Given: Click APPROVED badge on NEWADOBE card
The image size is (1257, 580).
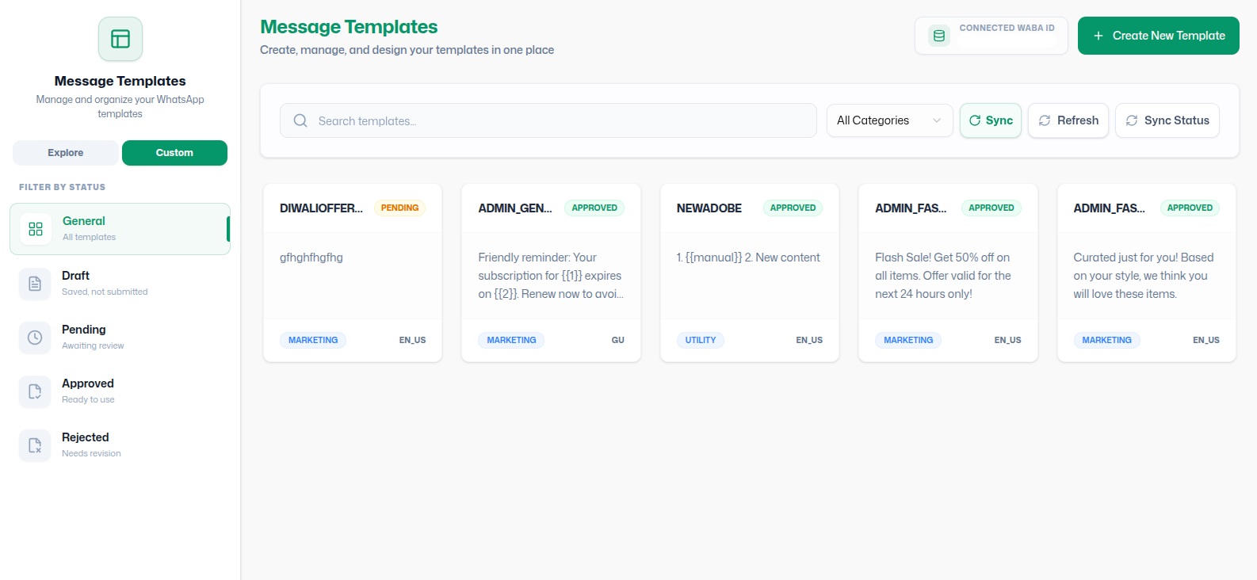Looking at the screenshot, I should pos(793,208).
